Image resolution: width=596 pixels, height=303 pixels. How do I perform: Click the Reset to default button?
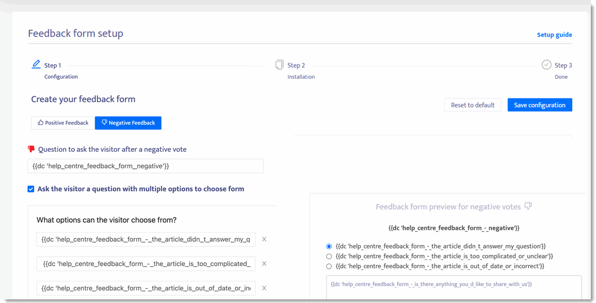(x=473, y=105)
